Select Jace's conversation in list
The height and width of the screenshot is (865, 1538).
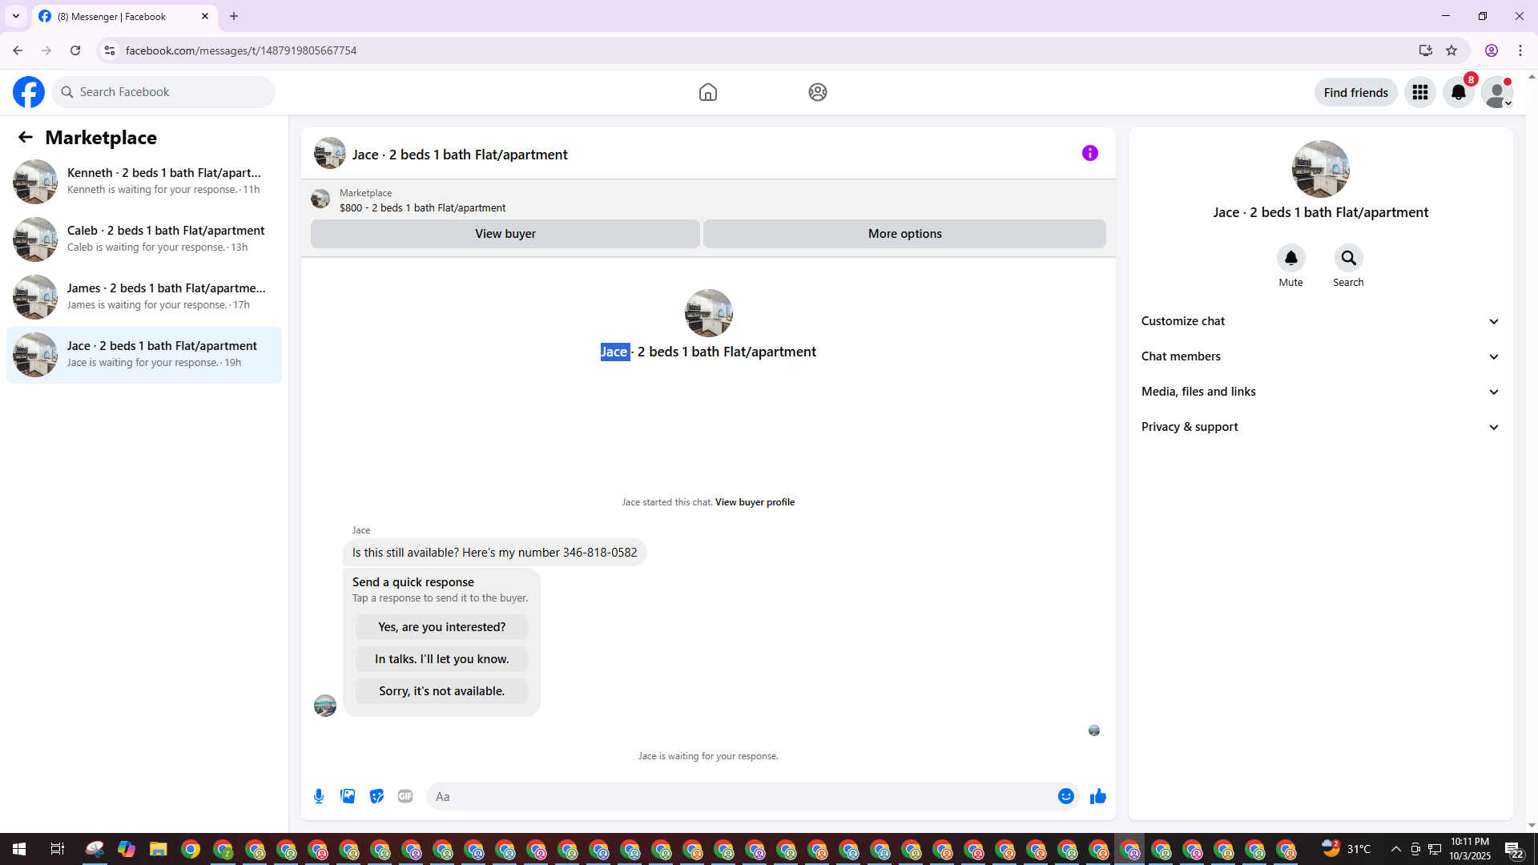coord(144,354)
